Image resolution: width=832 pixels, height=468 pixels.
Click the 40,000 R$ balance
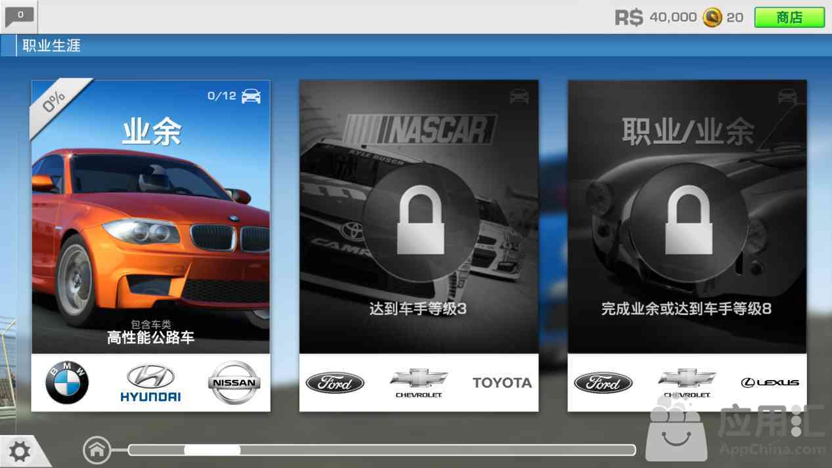click(x=673, y=18)
